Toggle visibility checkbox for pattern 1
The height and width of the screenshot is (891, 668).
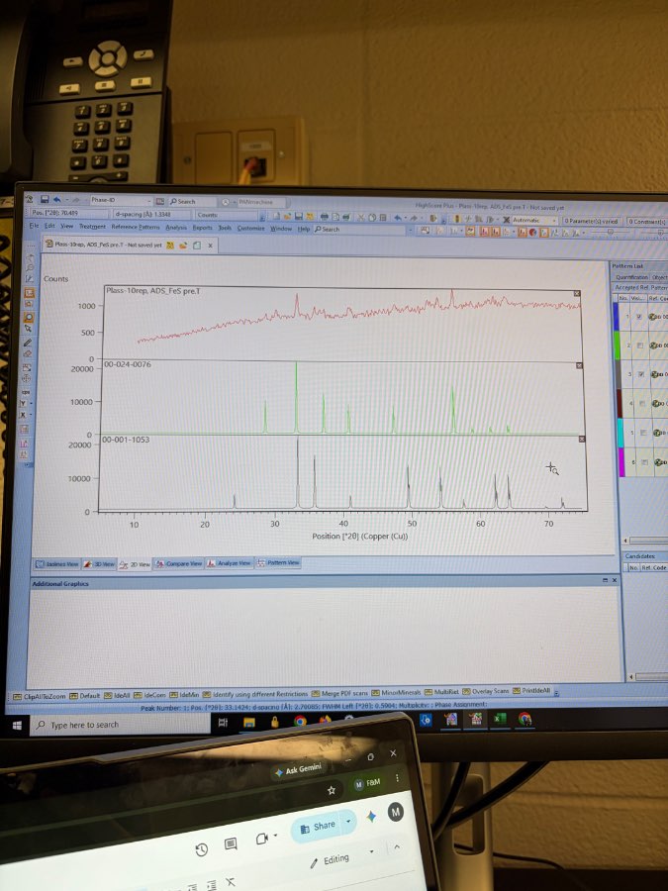point(639,317)
